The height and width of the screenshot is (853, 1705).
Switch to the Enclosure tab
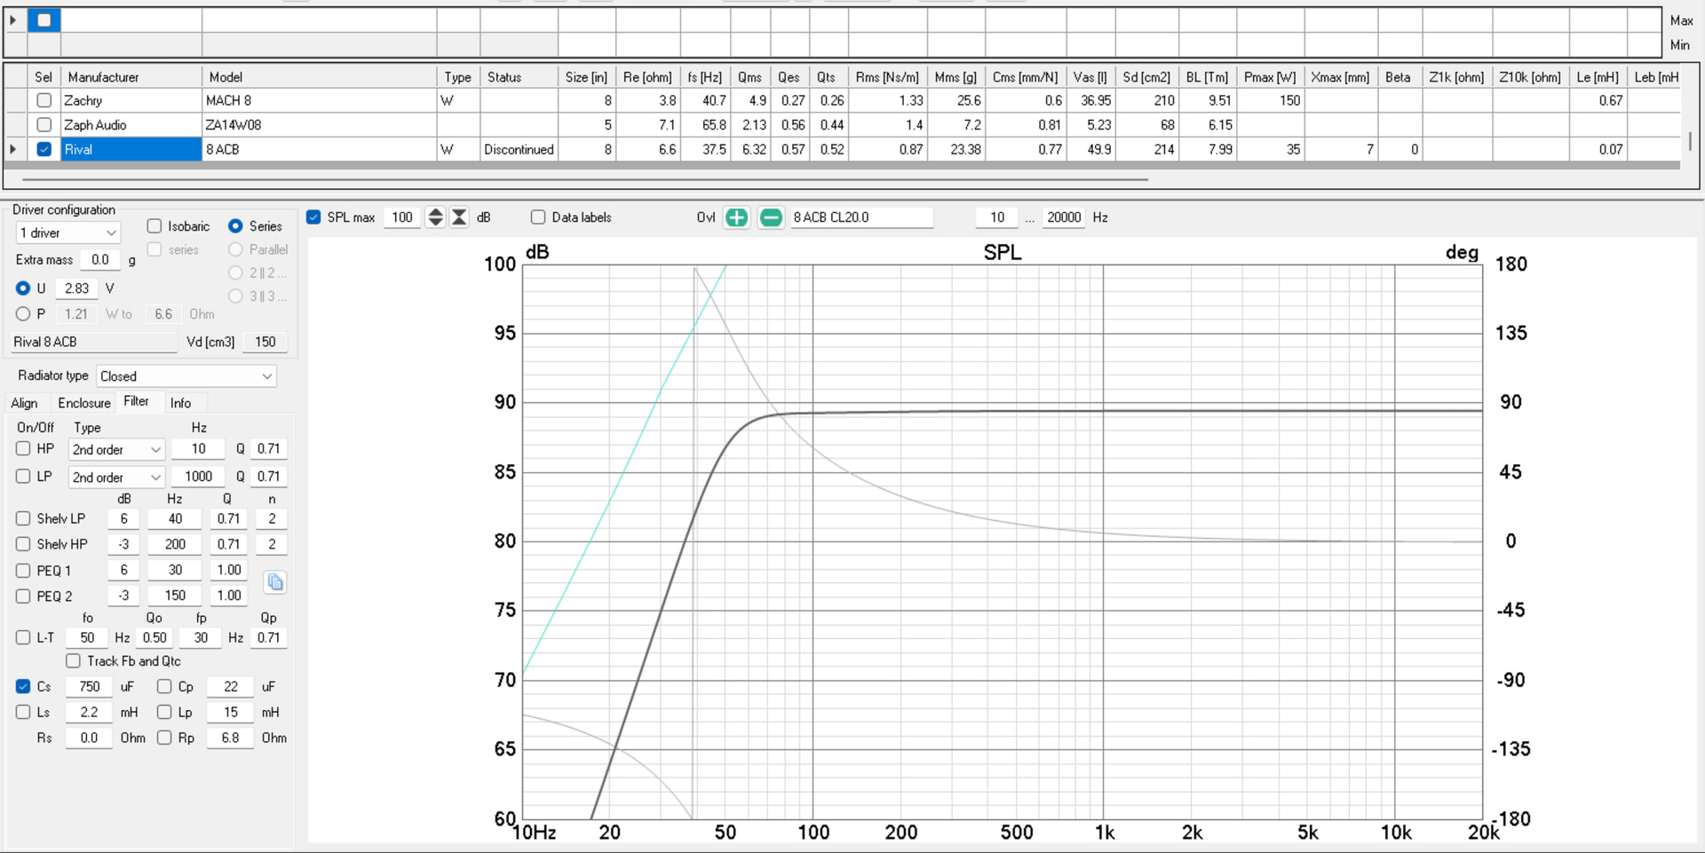tap(84, 403)
